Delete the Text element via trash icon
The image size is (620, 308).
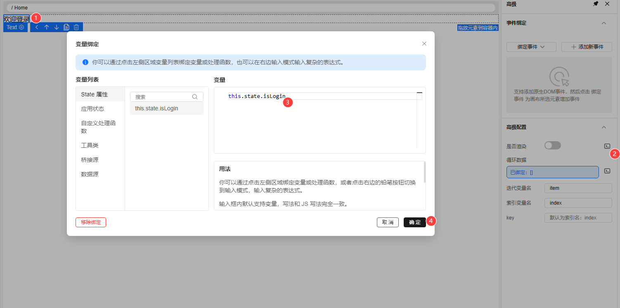[x=76, y=27]
